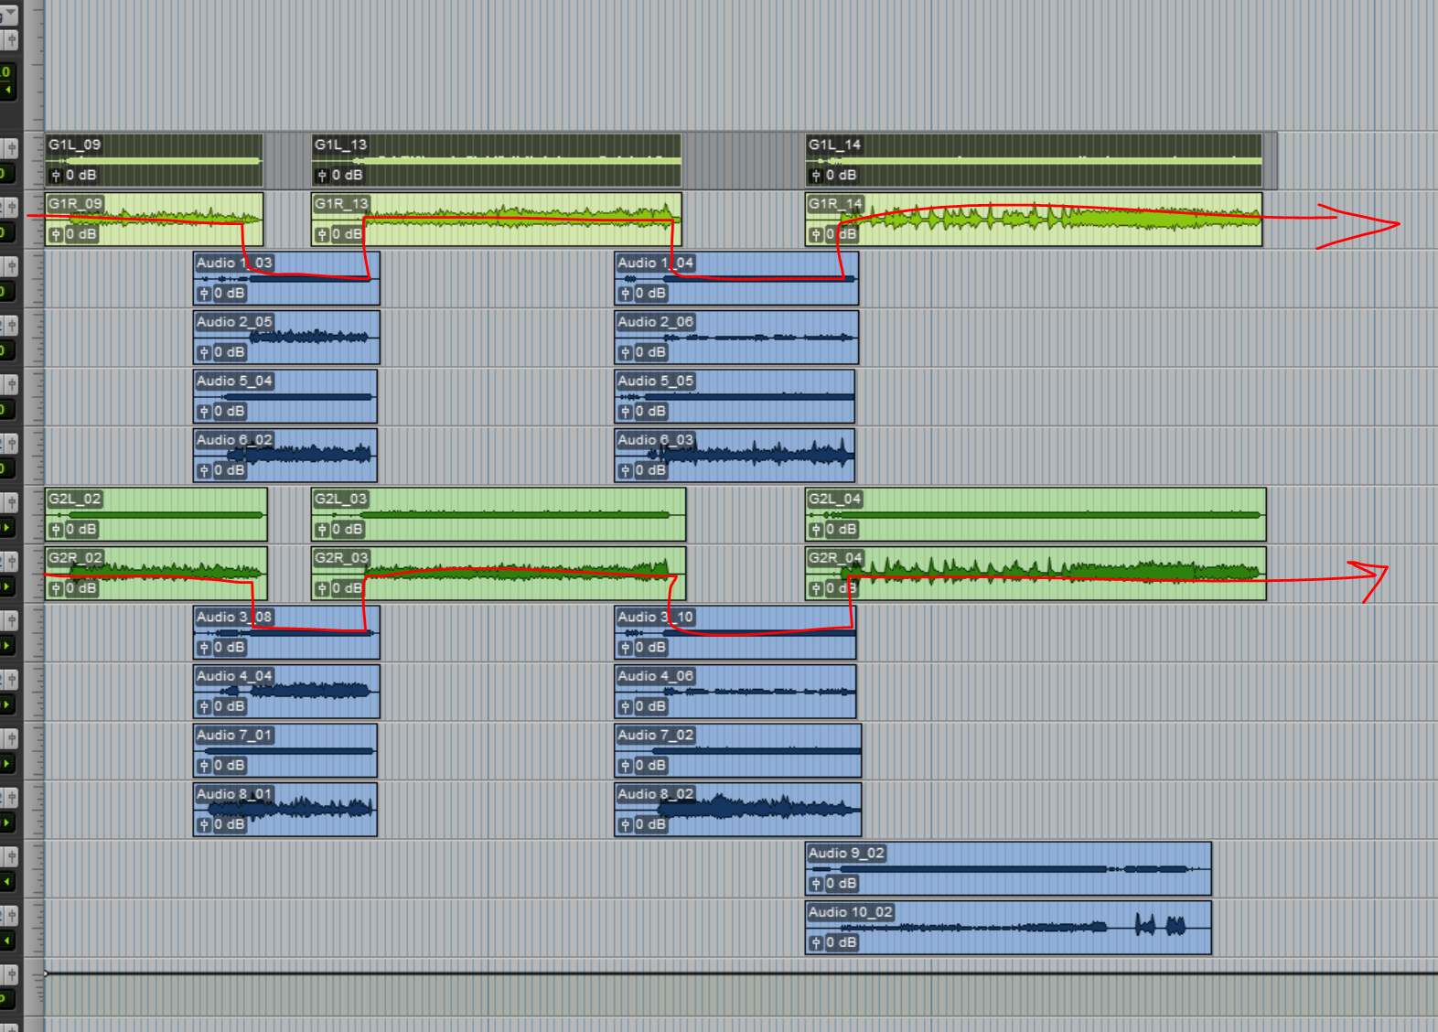Viewport: 1438px width, 1032px height.
Task: Select the Audio 2_06 clip name label
Action: pos(655,322)
